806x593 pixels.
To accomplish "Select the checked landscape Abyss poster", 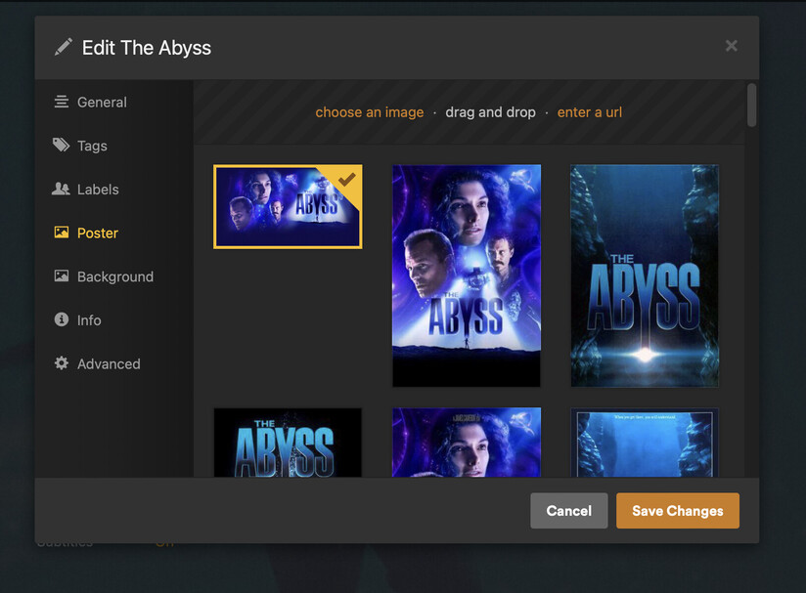I will 288,207.
